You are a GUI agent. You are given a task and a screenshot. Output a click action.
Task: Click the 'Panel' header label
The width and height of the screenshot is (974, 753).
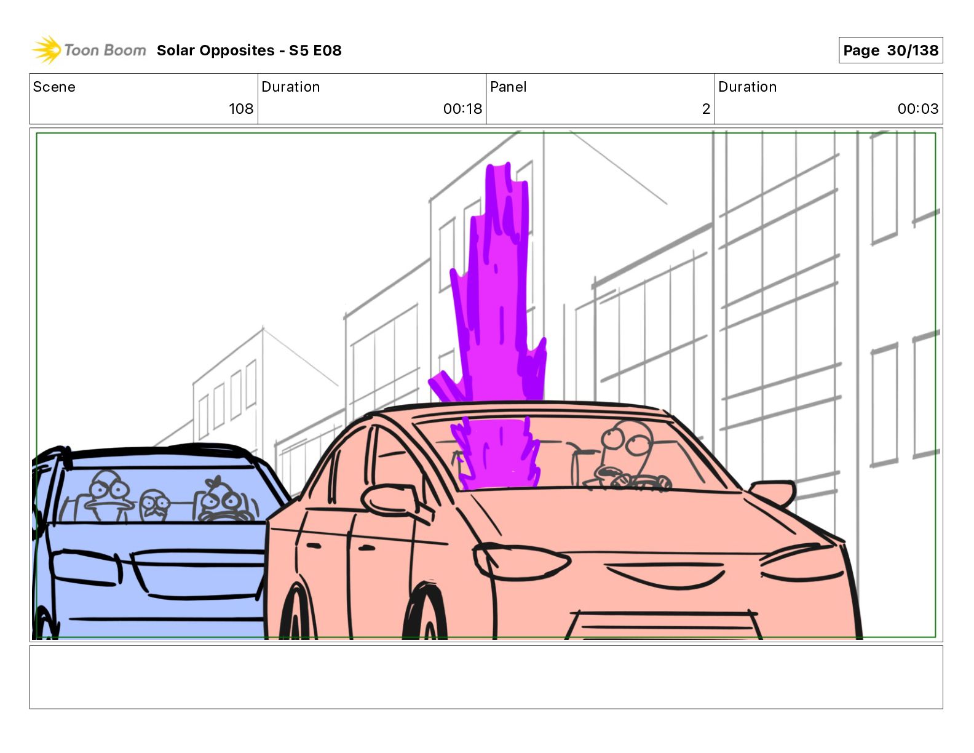coord(509,87)
